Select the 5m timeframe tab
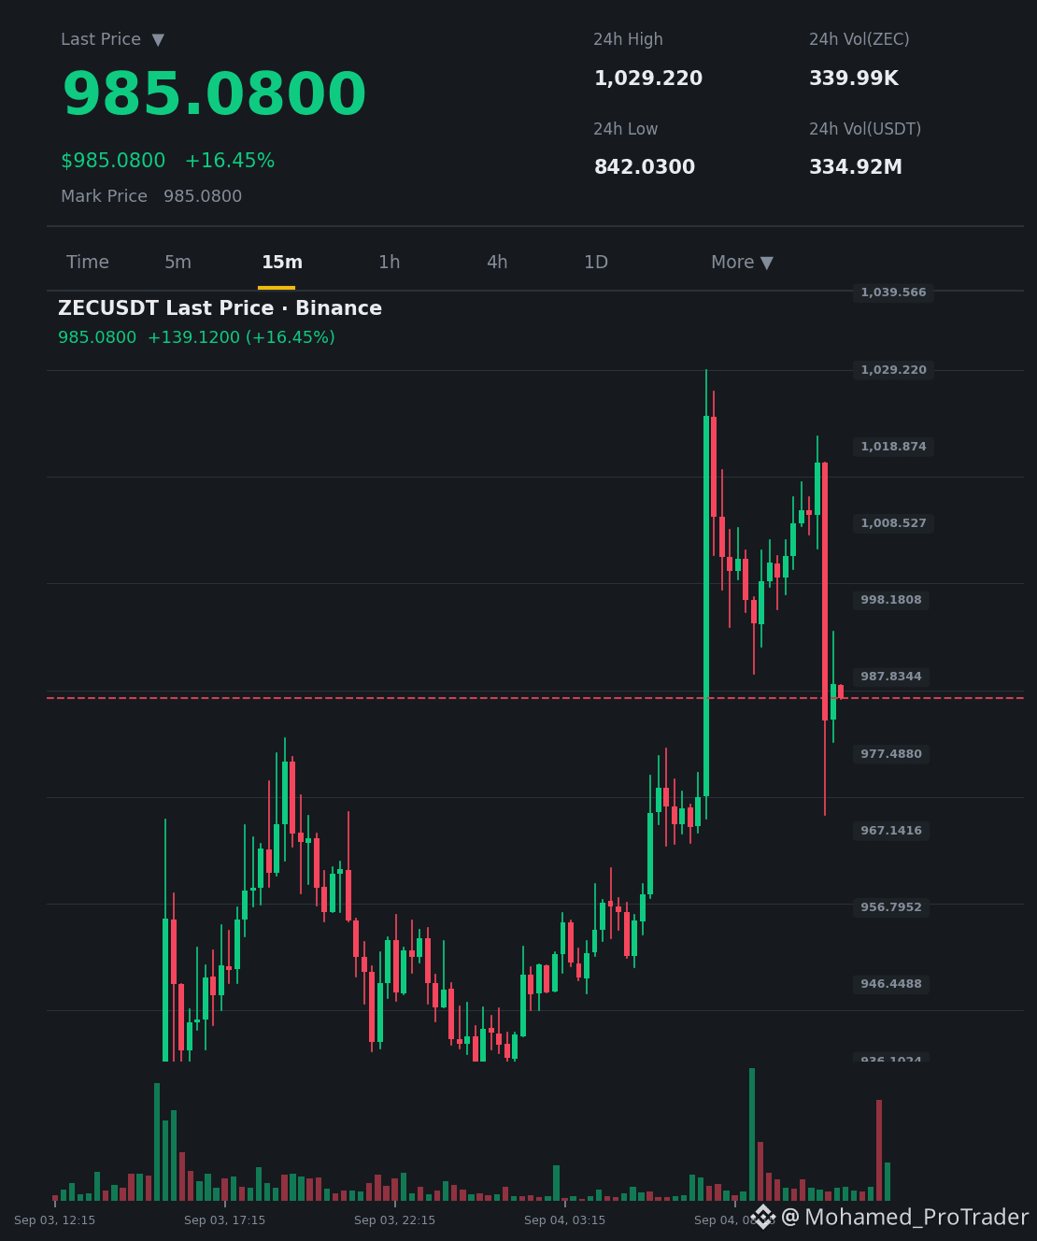This screenshot has width=1037, height=1241. (x=178, y=263)
